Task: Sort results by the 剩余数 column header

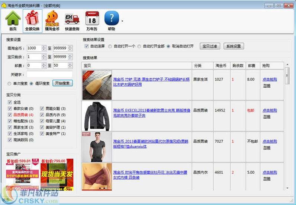Action: [x=238, y=66]
